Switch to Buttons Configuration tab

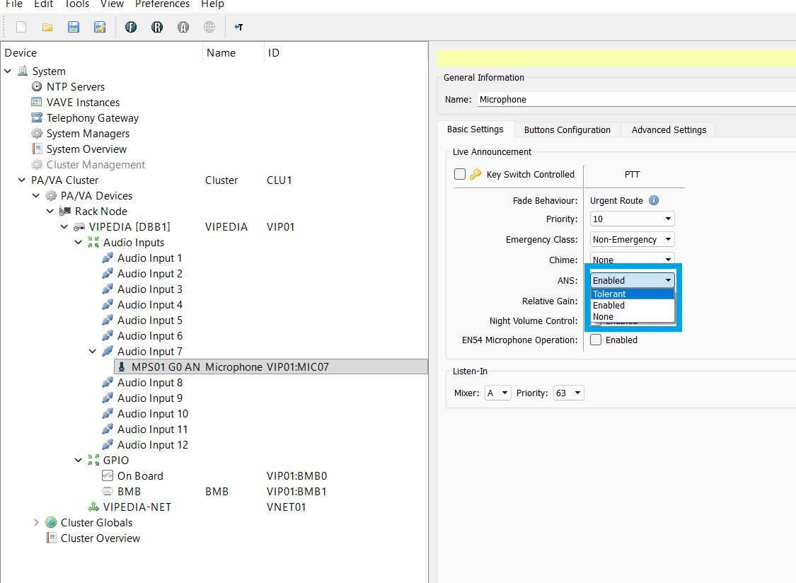(567, 130)
